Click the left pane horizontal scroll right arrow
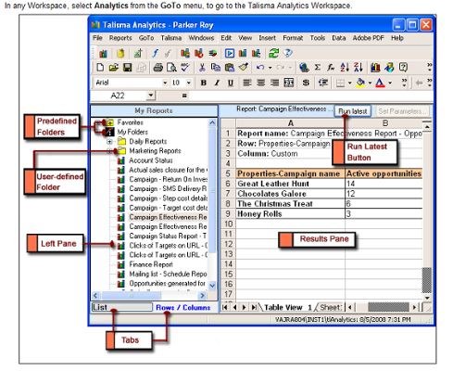The height and width of the screenshot is (371, 453). tap(202, 296)
